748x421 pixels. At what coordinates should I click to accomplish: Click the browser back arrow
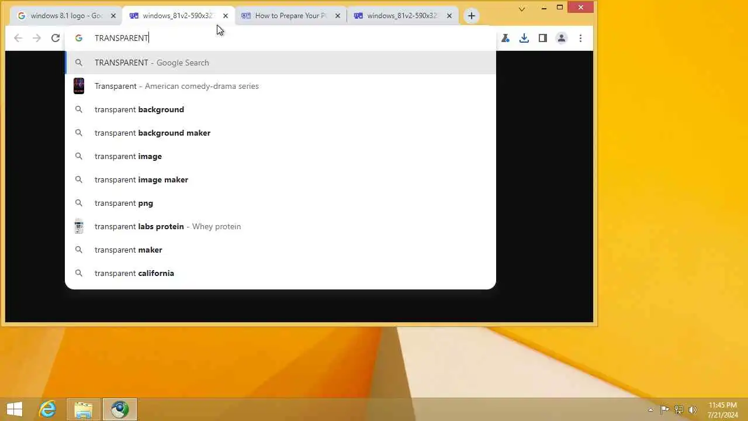[18, 38]
